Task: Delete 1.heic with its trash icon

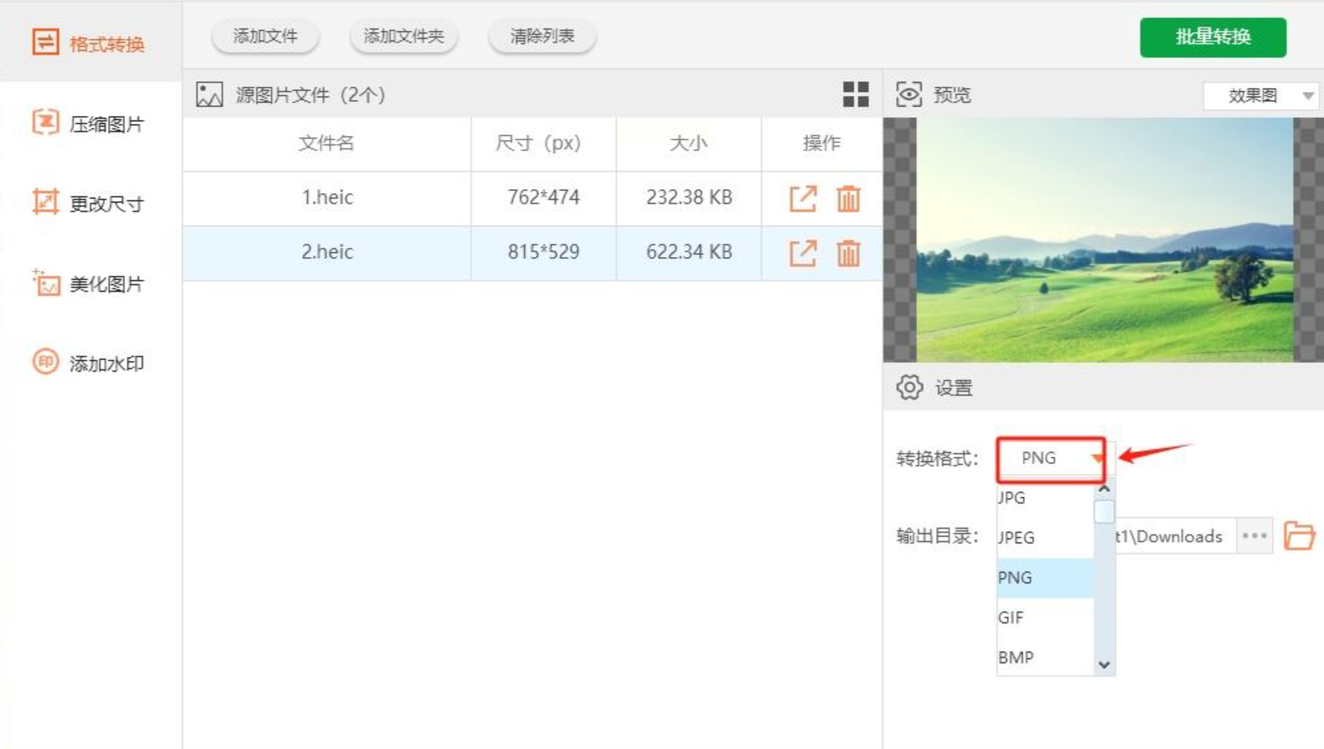Action: [x=848, y=198]
